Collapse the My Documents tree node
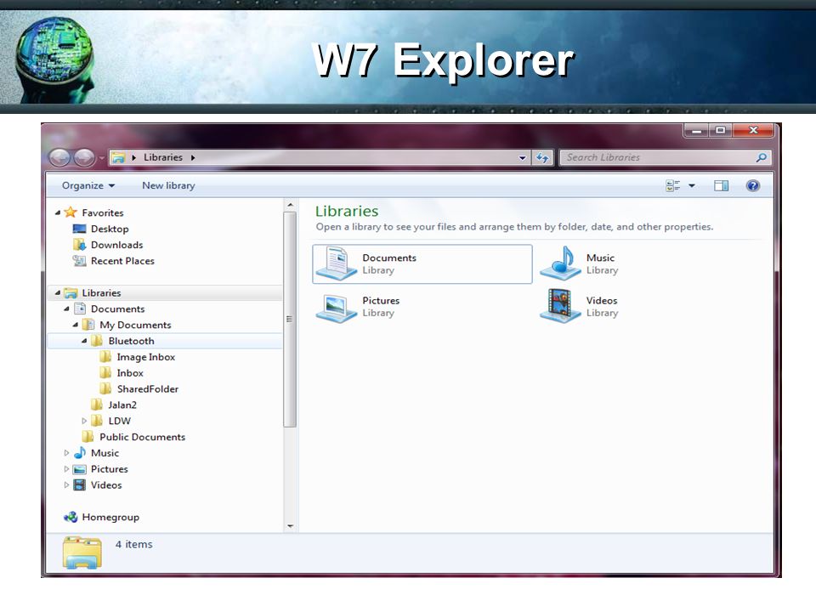Screen dimensions: 816x612 76,325
